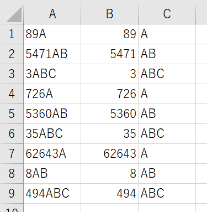The width and height of the screenshot is (207, 212).
Task: Click cell B7 showing 62643
Action: pyautogui.click(x=110, y=153)
